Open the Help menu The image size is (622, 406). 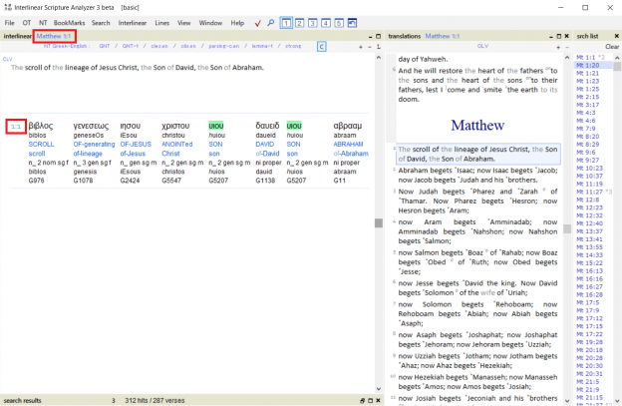(237, 23)
